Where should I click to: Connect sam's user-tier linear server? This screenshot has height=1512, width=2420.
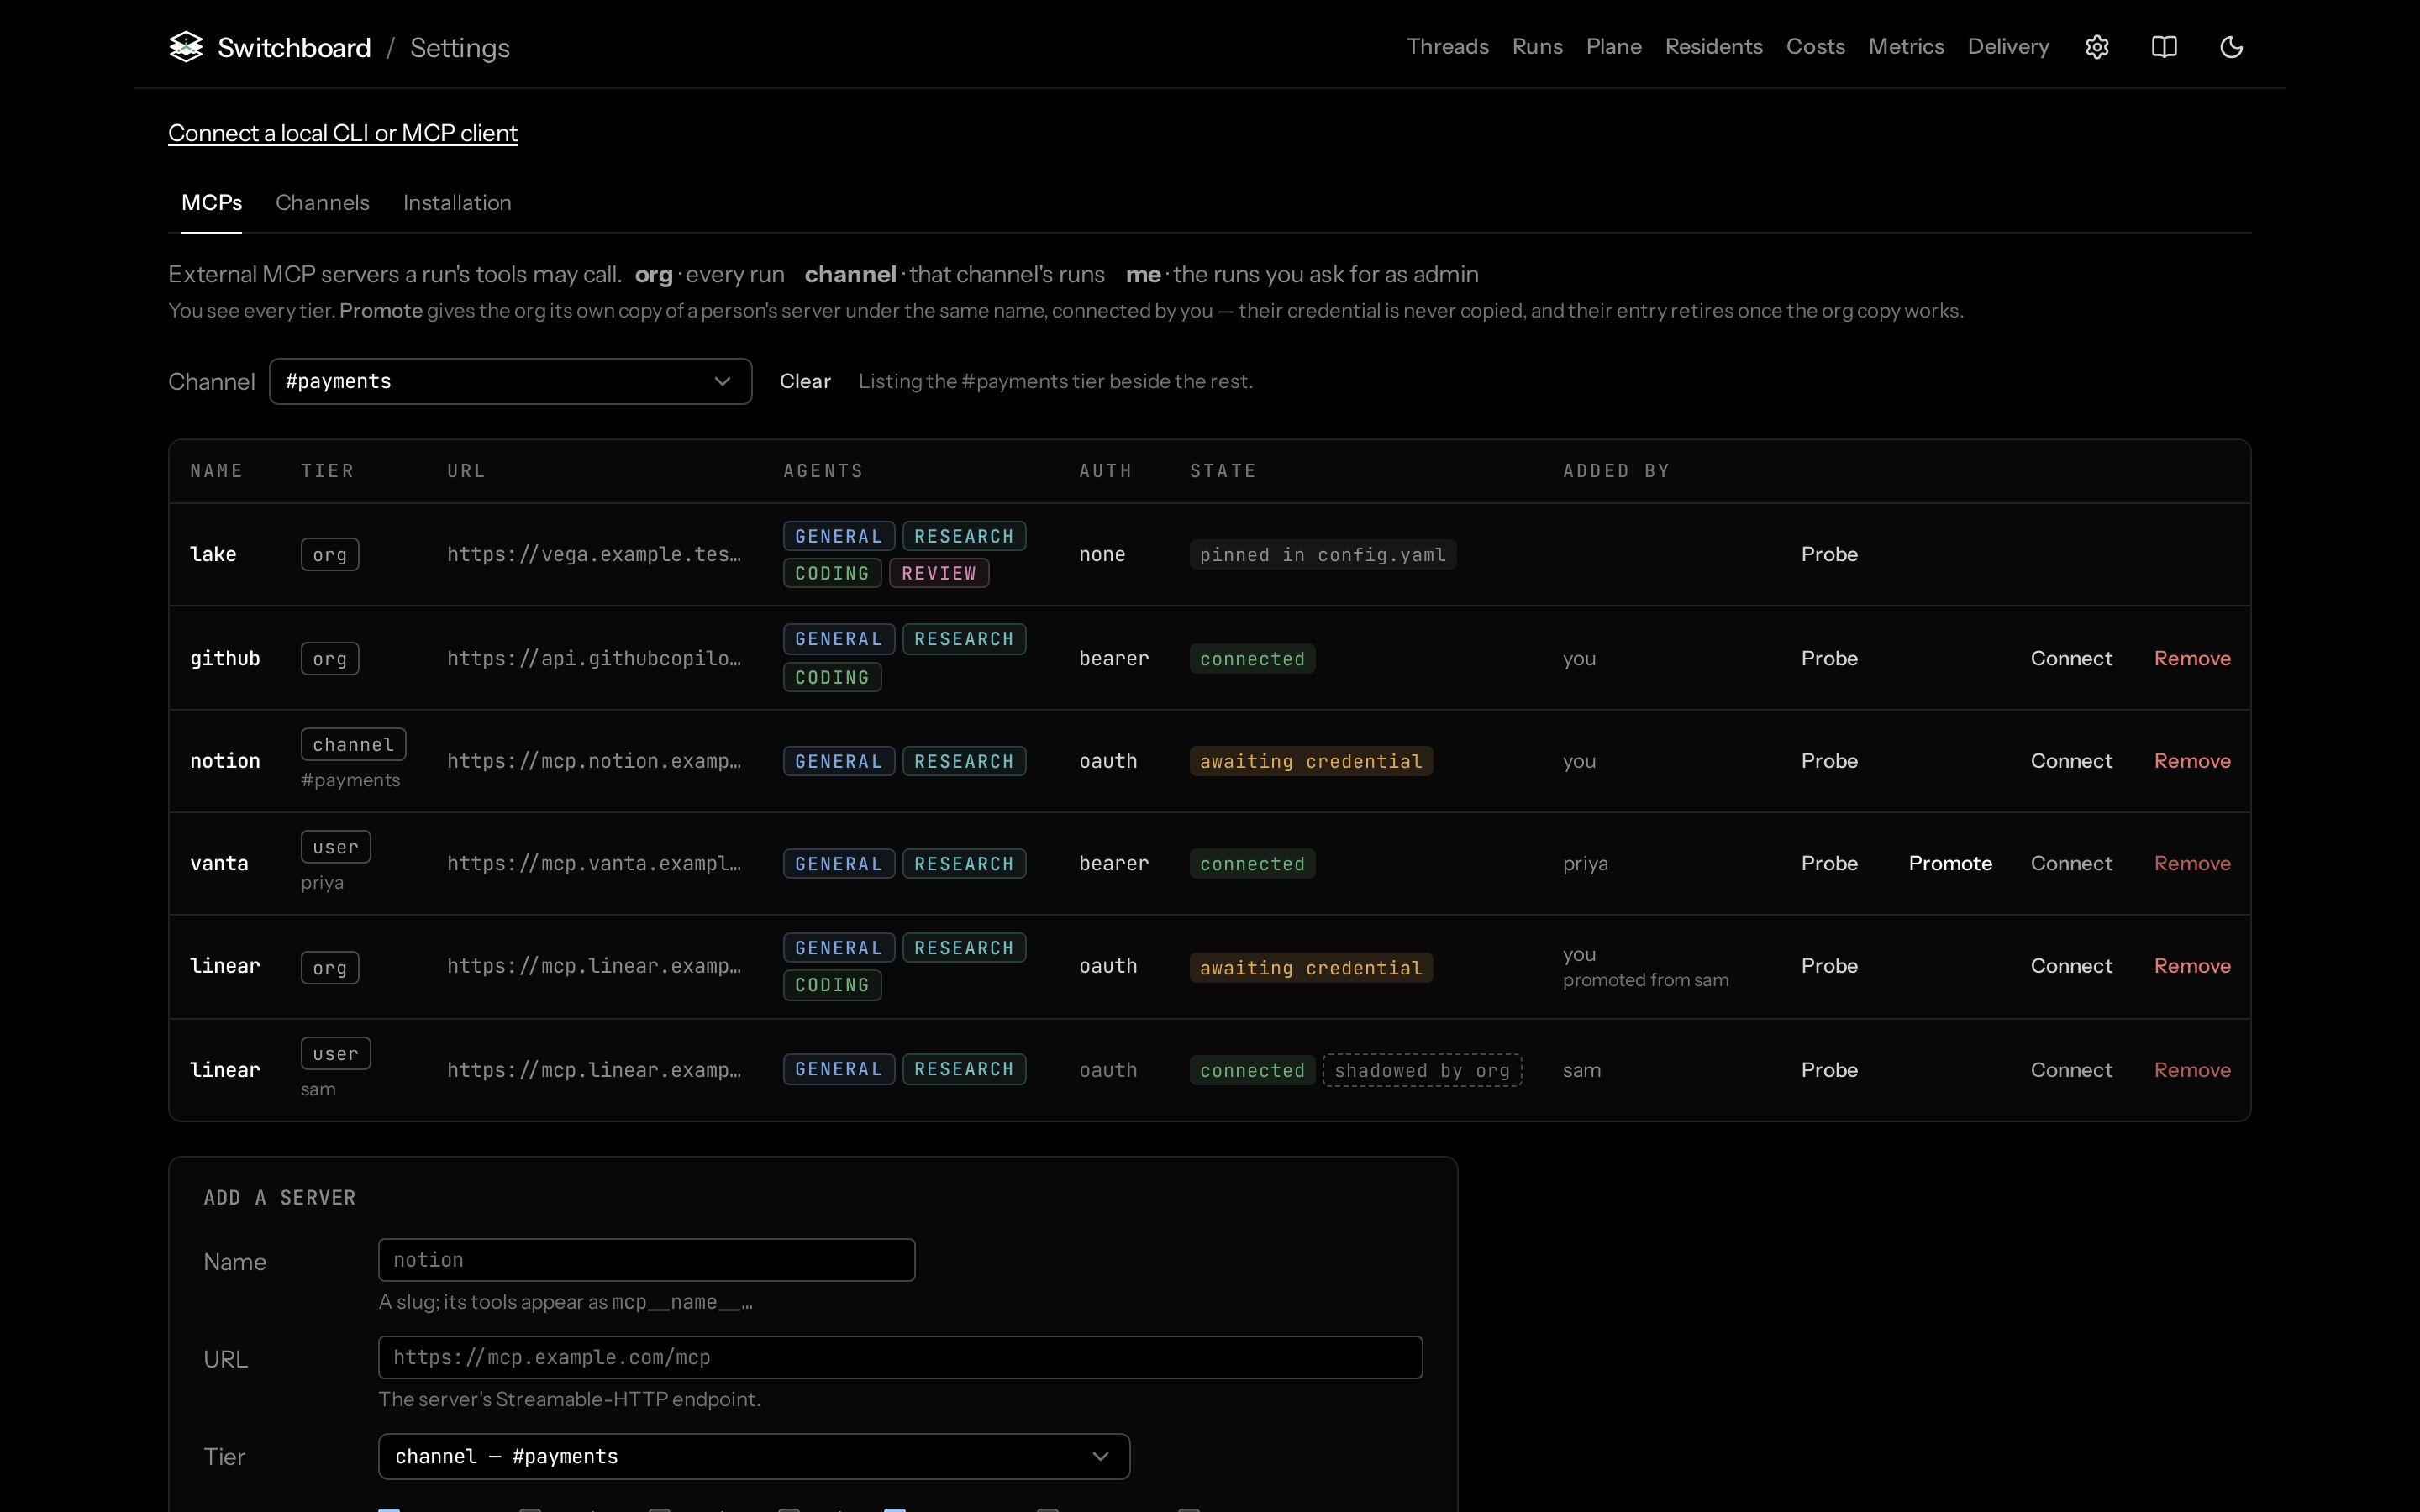click(2071, 1070)
